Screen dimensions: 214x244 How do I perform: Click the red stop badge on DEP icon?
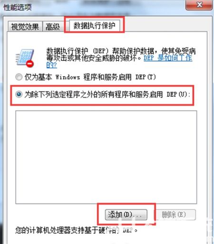coord(30,64)
